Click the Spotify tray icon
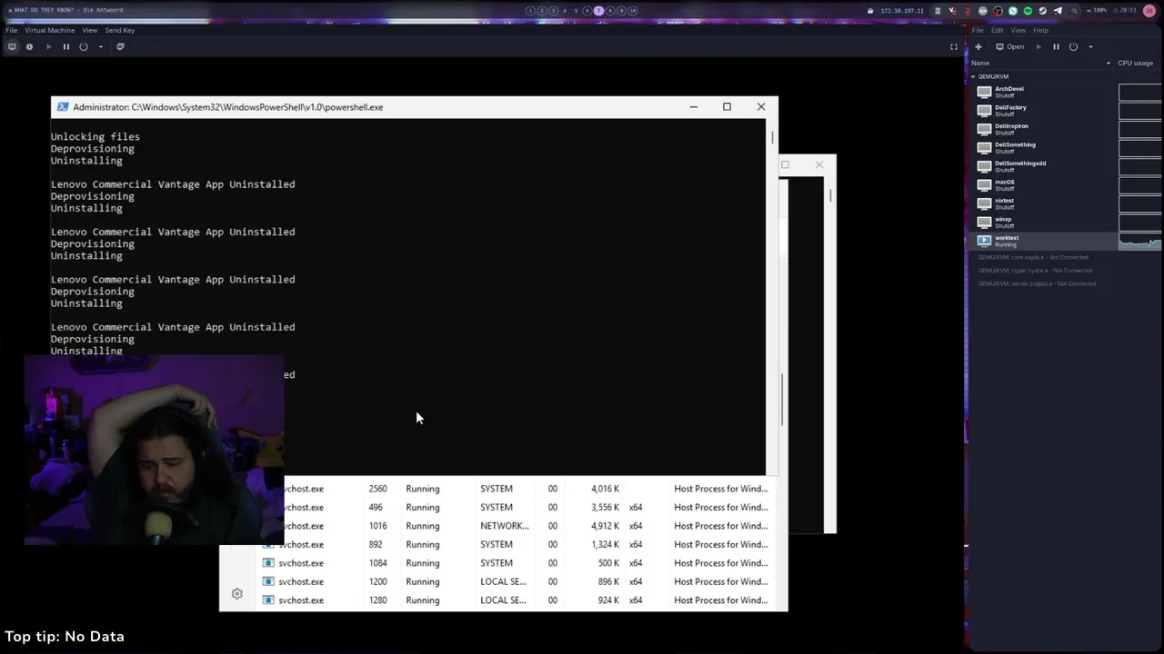 [x=1028, y=11]
